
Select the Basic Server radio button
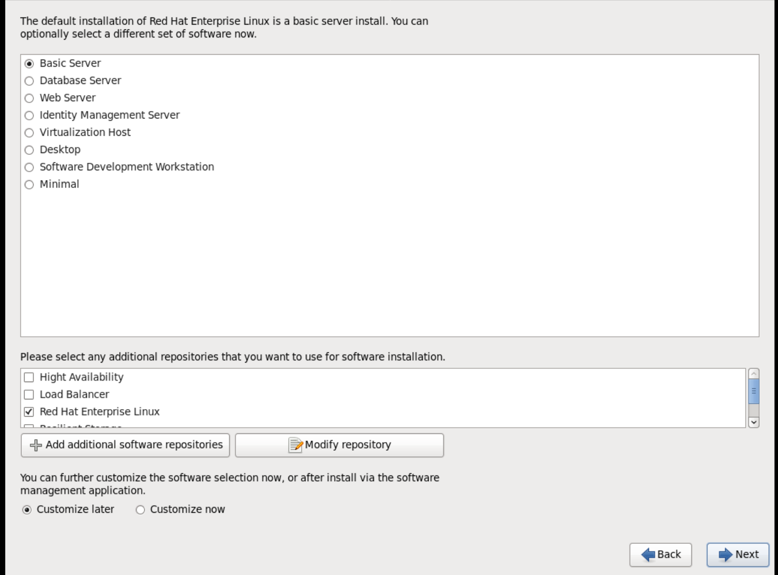[x=29, y=64]
